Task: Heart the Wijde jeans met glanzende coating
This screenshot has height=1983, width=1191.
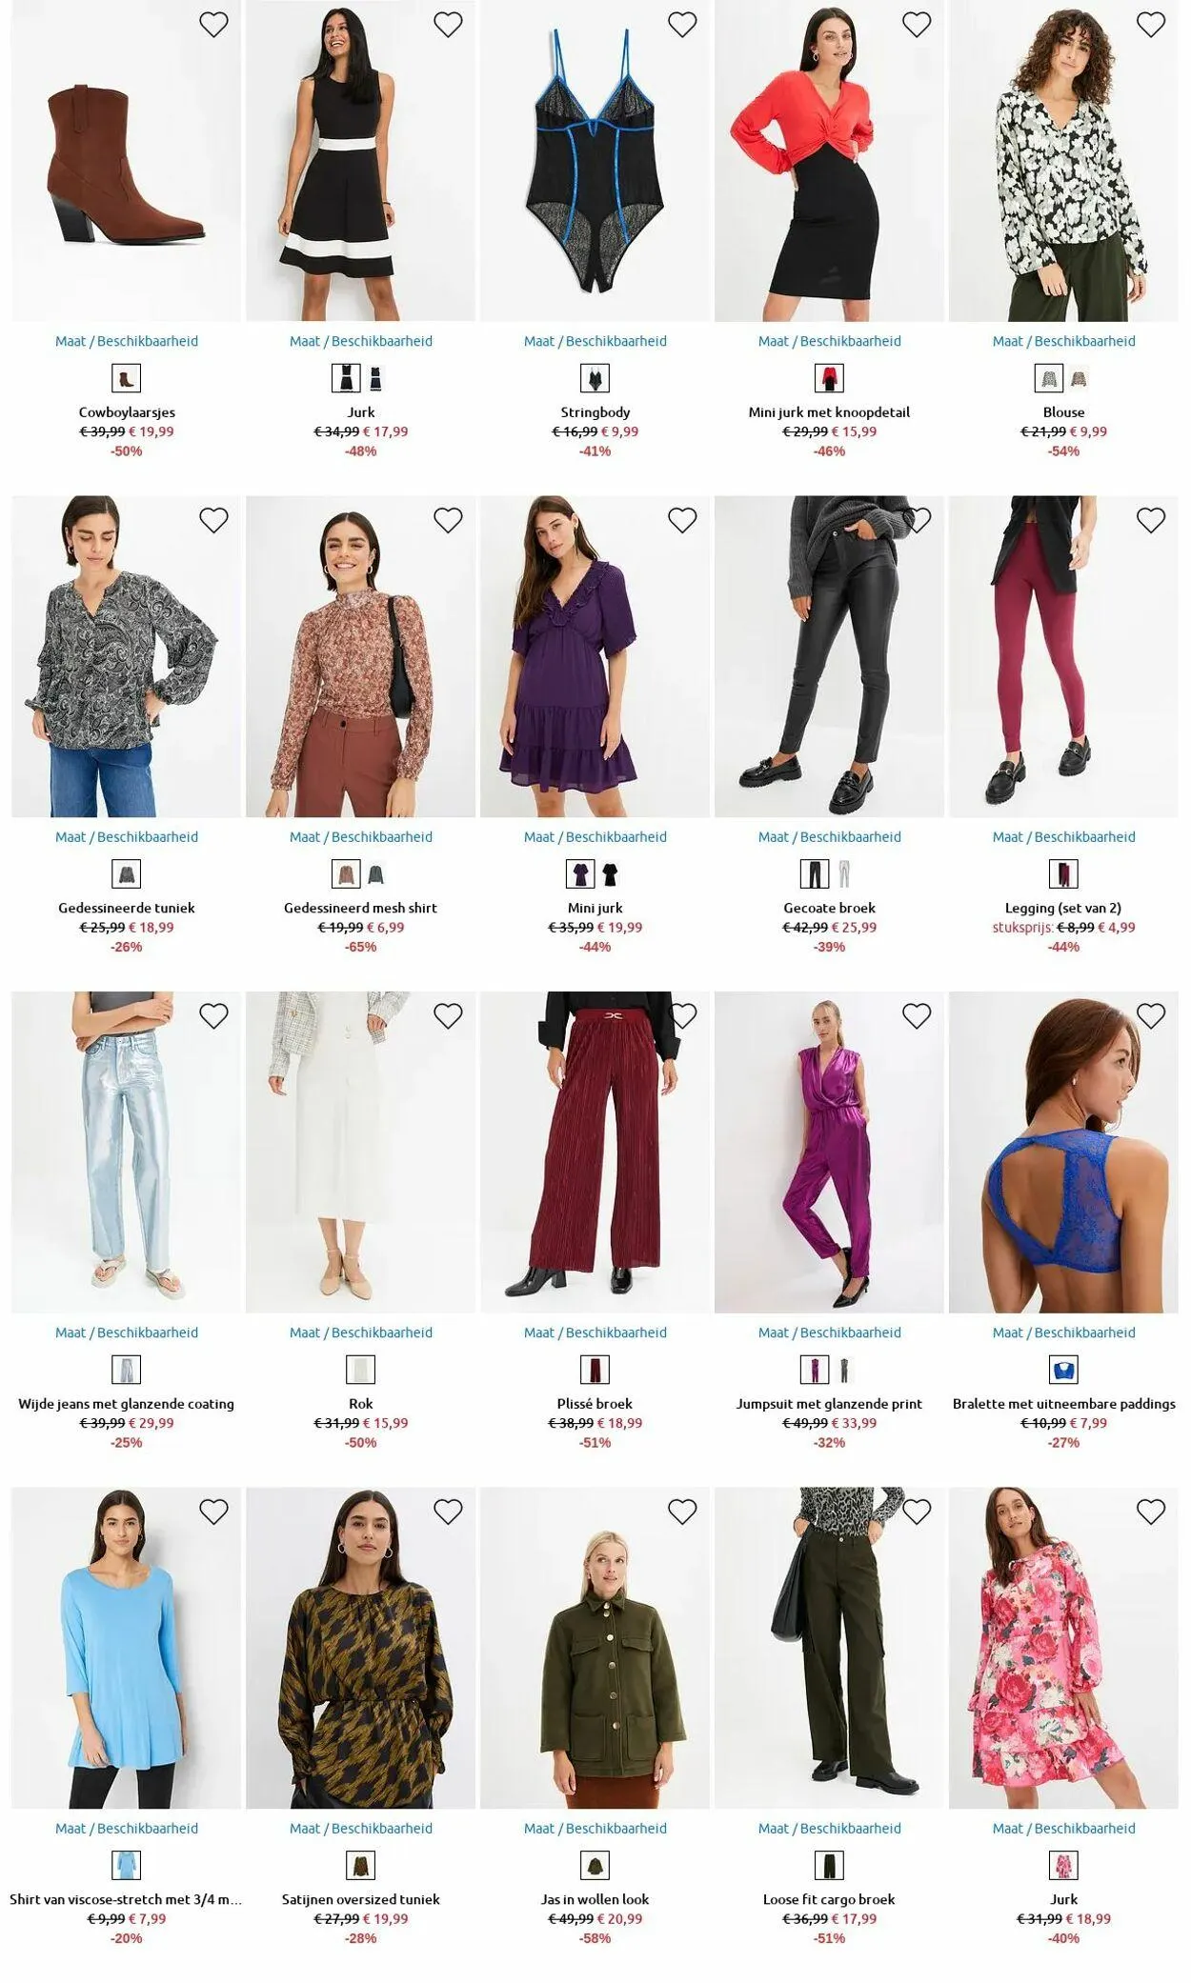Action: pos(213,1016)
